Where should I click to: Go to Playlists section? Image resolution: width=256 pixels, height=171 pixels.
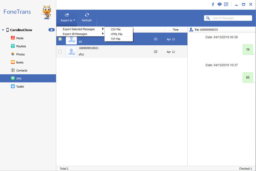[x=21, y=46]
